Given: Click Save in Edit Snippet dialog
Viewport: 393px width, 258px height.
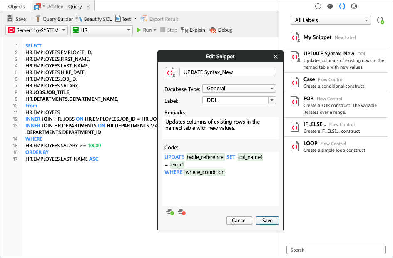Looking at the screenshot, I should (267, 221).
